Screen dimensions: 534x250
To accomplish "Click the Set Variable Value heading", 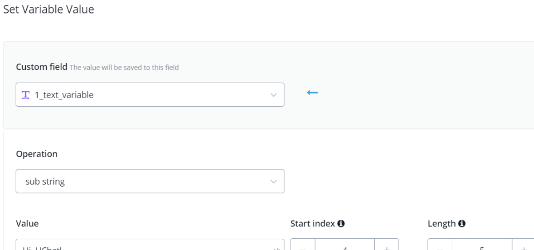I will (x=48, y=10).
